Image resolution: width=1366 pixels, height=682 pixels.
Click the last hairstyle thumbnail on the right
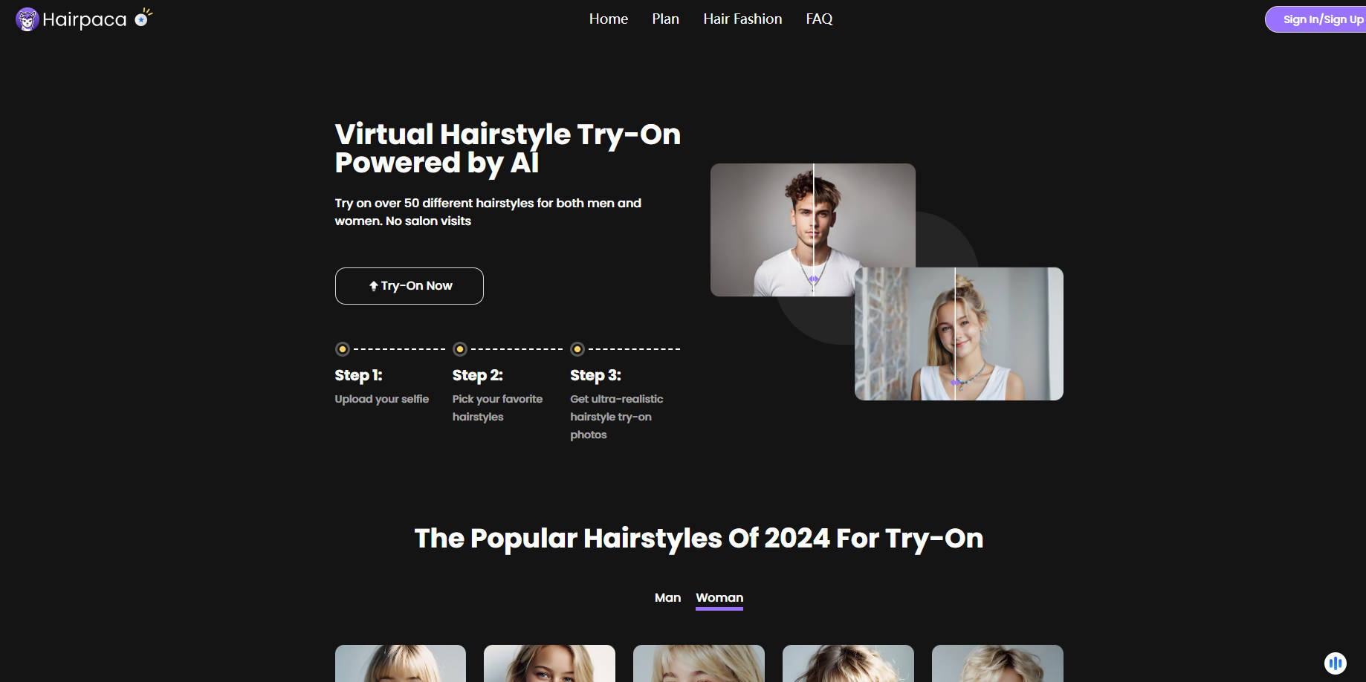pyautogui.click(x=997, y=663)
